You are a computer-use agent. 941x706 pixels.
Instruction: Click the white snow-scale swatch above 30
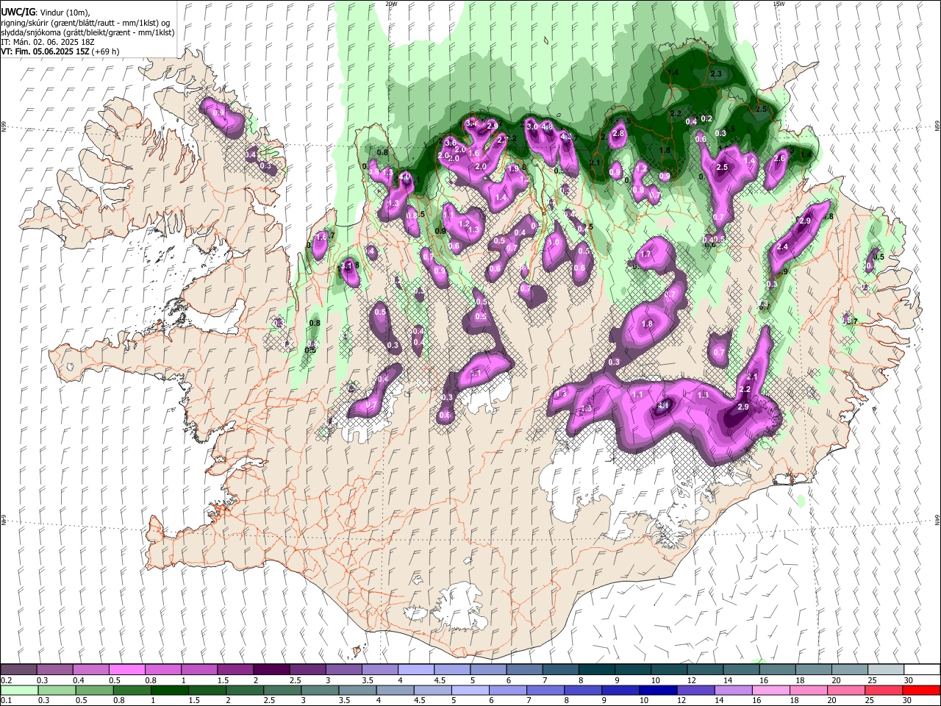(x=920, y=669)
